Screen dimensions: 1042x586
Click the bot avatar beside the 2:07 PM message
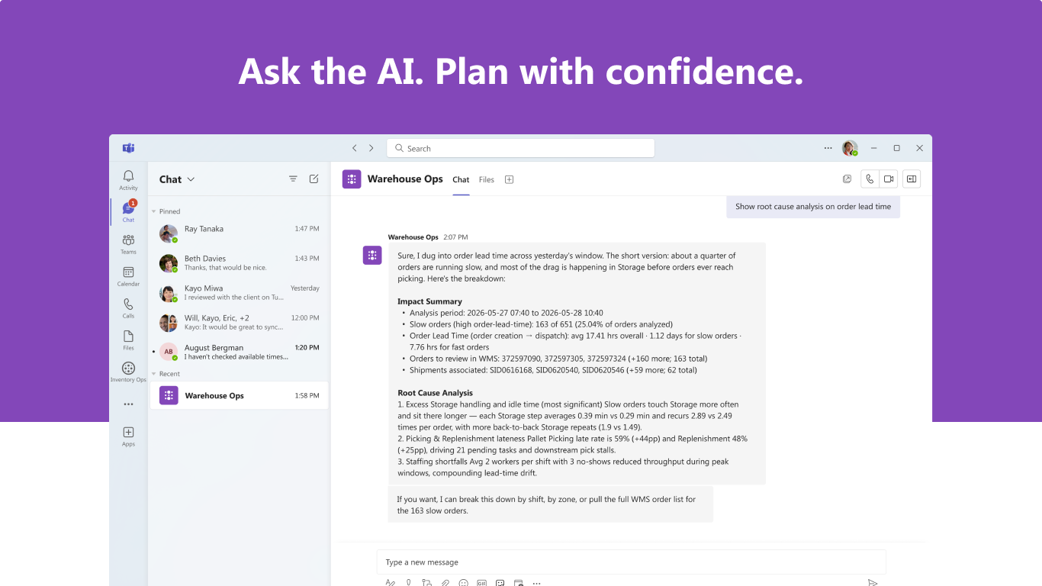[372, 256]
